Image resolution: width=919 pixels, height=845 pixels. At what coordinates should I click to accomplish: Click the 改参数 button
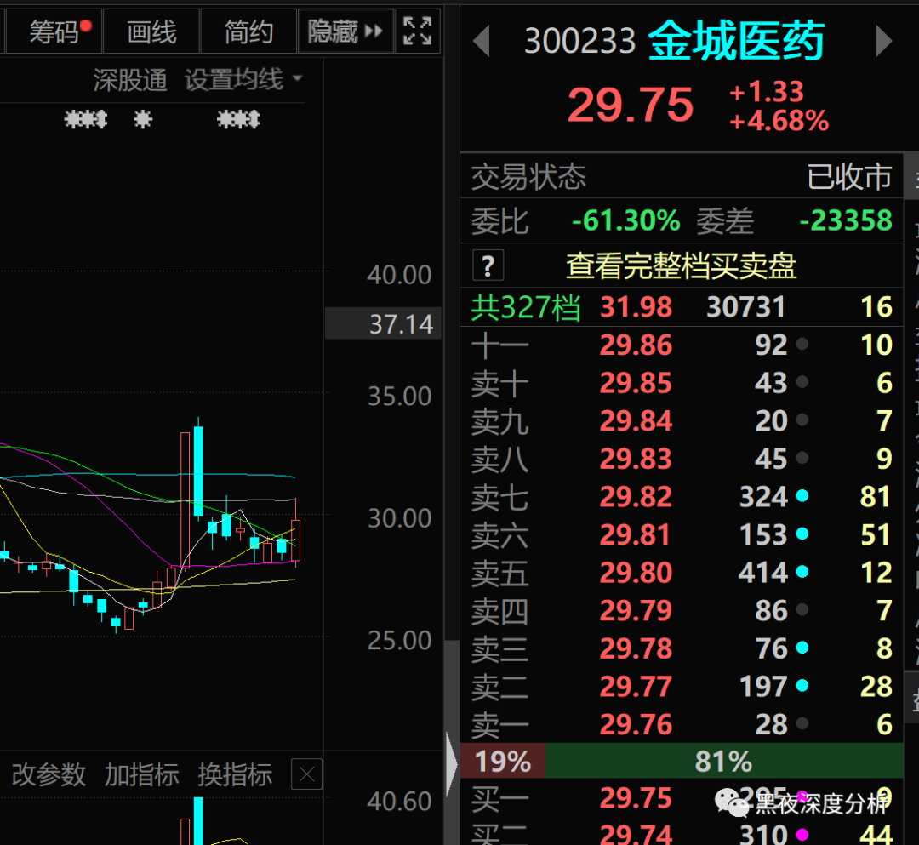click(49, 774)
